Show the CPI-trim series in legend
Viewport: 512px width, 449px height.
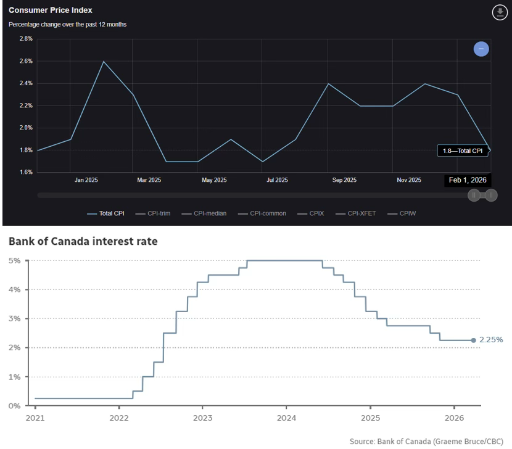[154, 213]
